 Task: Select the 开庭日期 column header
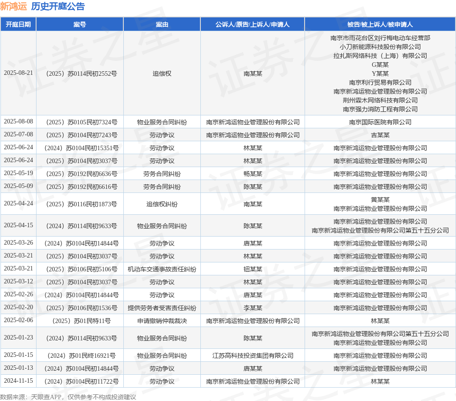click(18, 25)
